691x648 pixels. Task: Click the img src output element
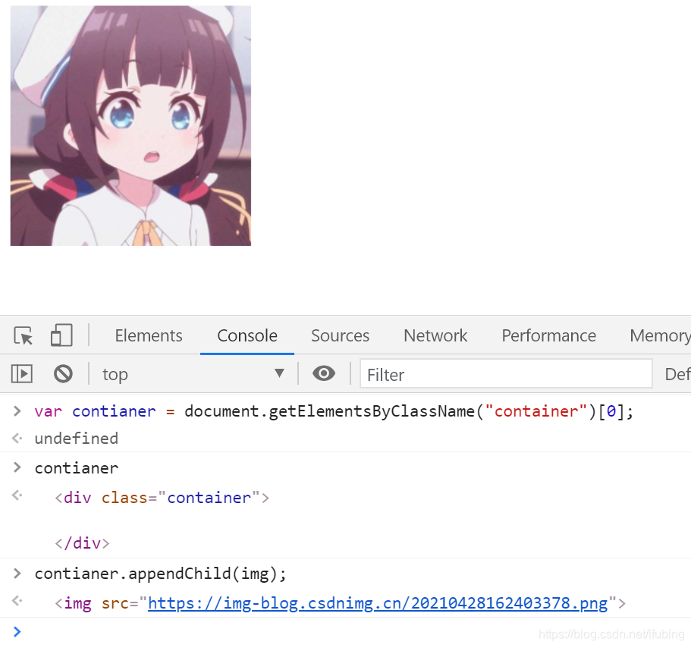[340, 603]
